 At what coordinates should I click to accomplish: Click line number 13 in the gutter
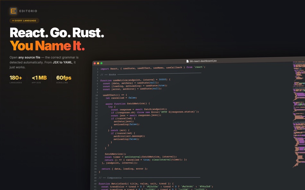click(97, 104)
